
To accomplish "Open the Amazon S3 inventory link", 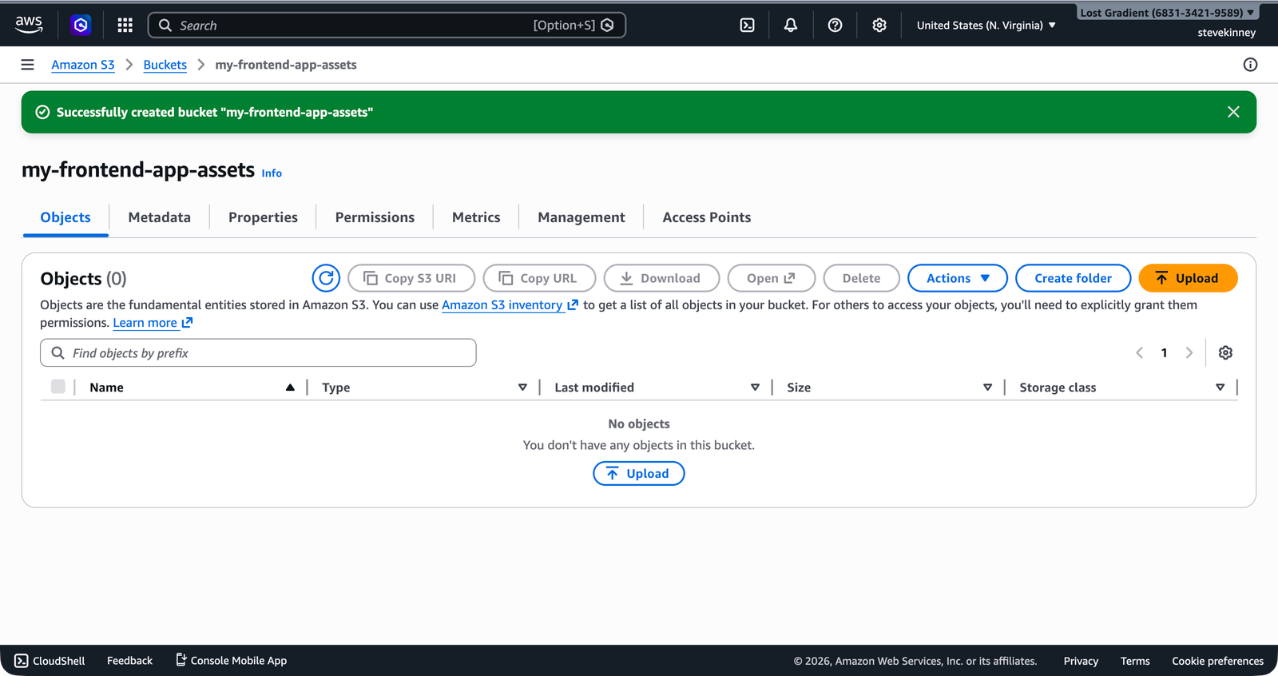I will (510, 304).
